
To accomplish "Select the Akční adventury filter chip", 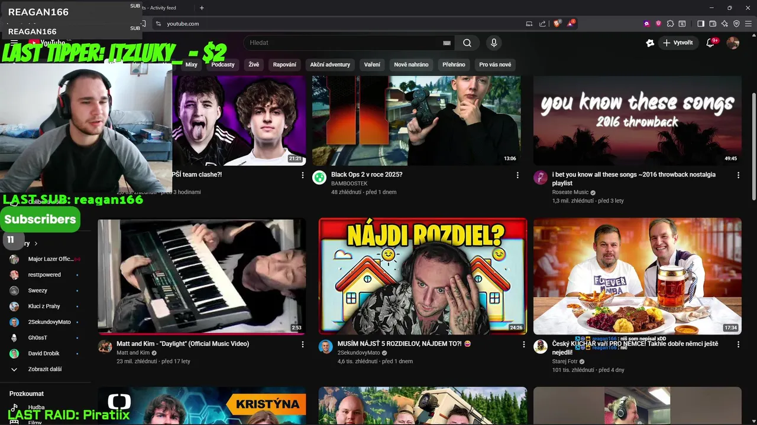I will tap(330, 64).
